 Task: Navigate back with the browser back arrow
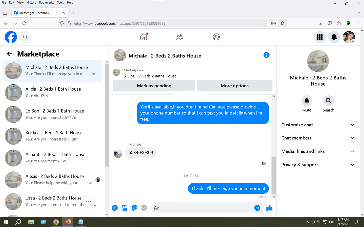coord(6,23)
